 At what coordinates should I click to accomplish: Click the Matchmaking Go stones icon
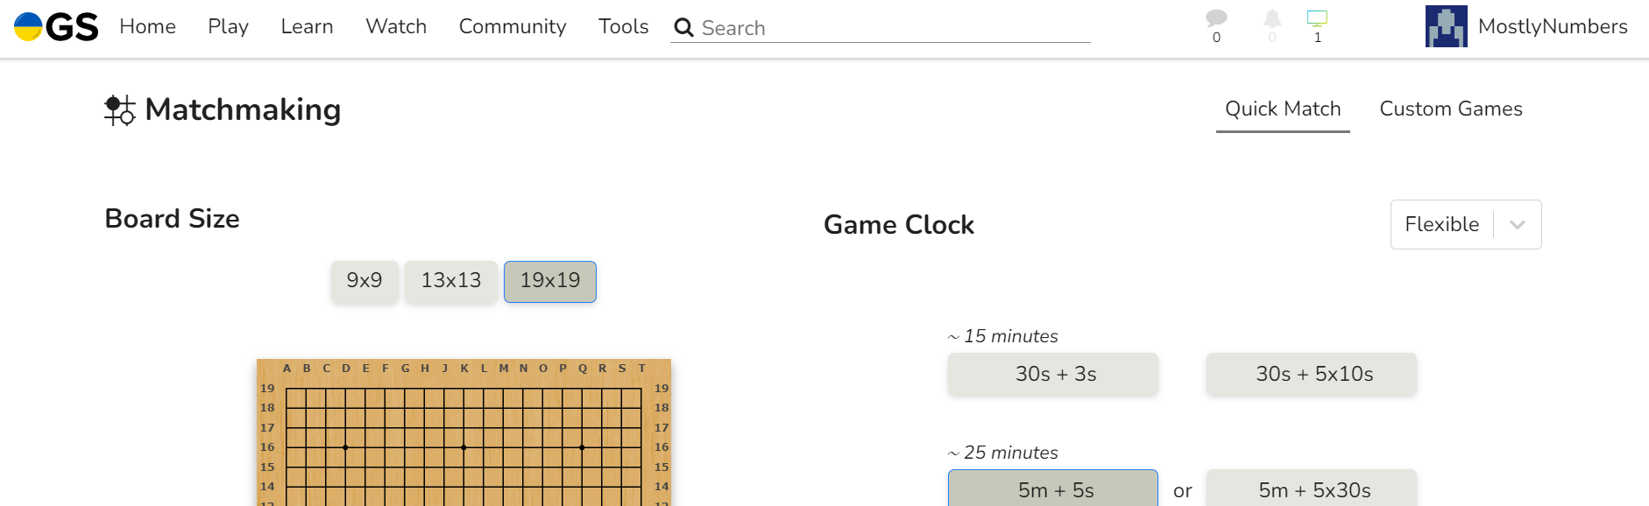(x=120, y=110)
